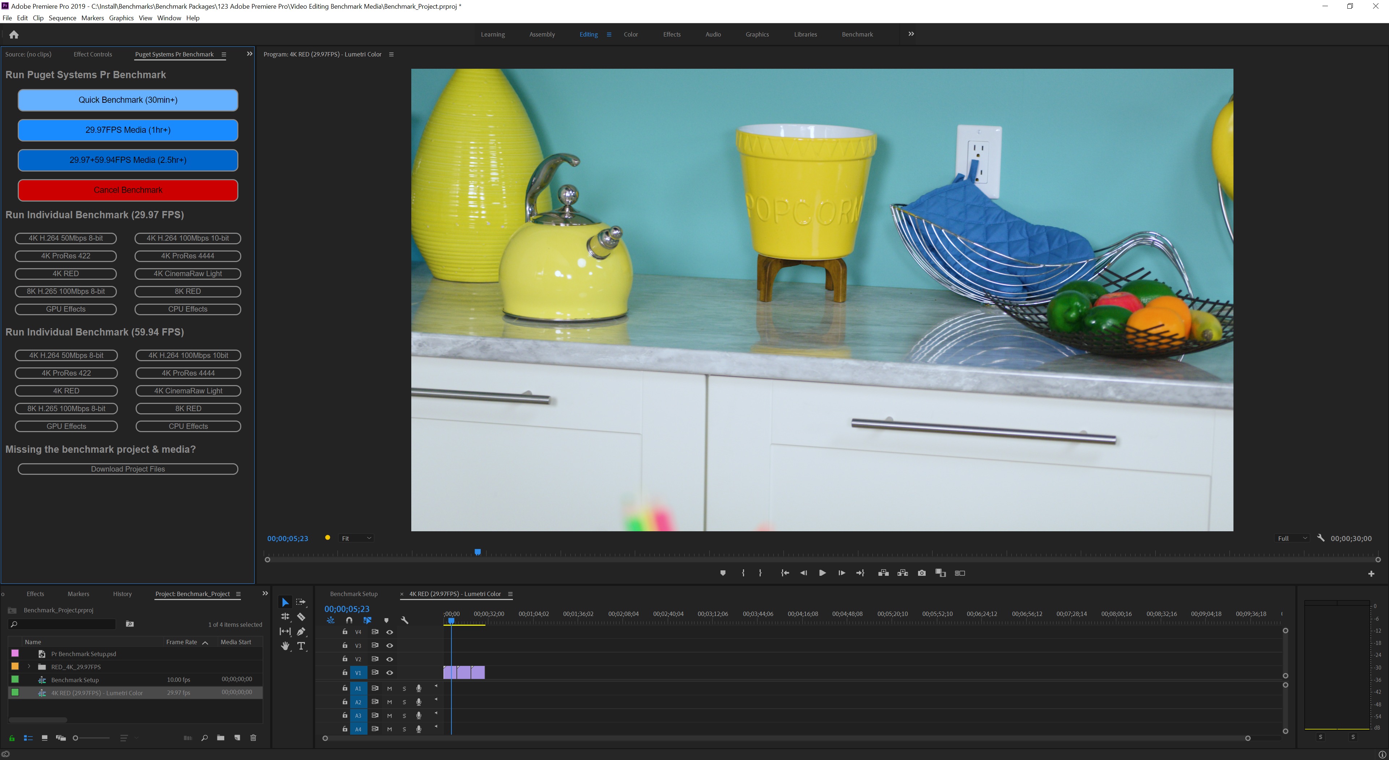Viewport: 1389px width, 760px height.
Task: Select the Type tool
Action: coord(301,646)
